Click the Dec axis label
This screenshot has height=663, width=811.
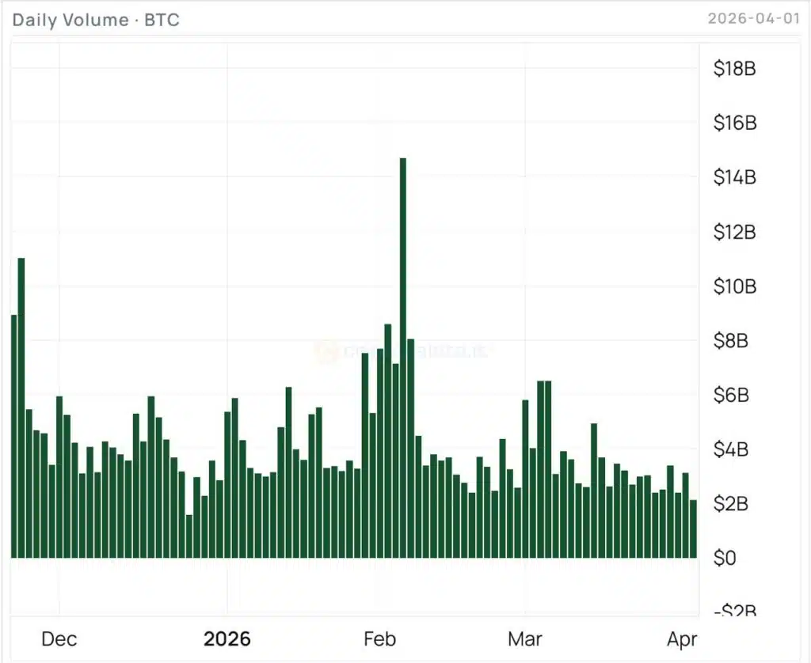(x=59, y=638)
